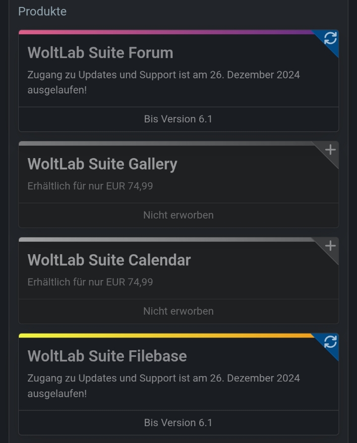Click the Gallery price text EUR 74,99
357x443 pixels.
pos(129,186)
